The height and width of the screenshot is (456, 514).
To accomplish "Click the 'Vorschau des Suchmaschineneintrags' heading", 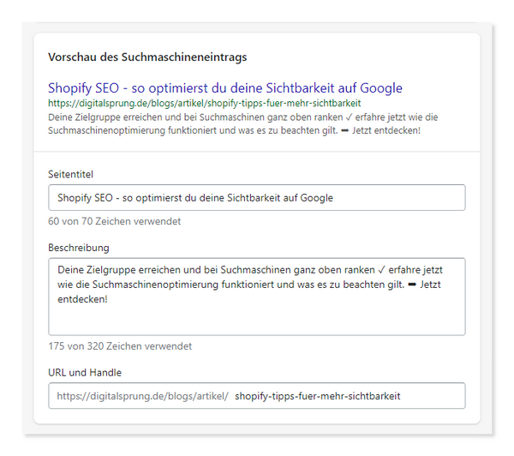I will (x=147, y=57).
